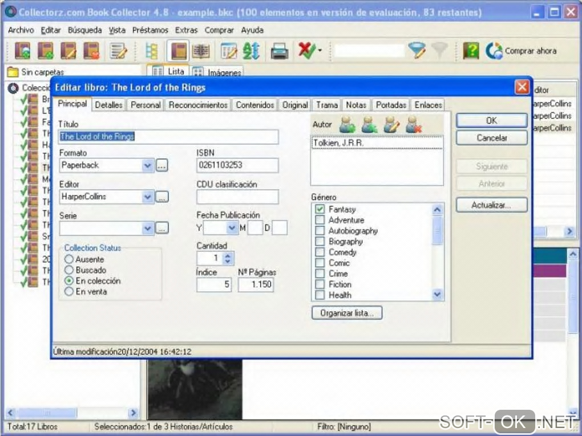Add new author icon beside Autor
The width and height of the screenshot is (582, 436).
(347, 125)
